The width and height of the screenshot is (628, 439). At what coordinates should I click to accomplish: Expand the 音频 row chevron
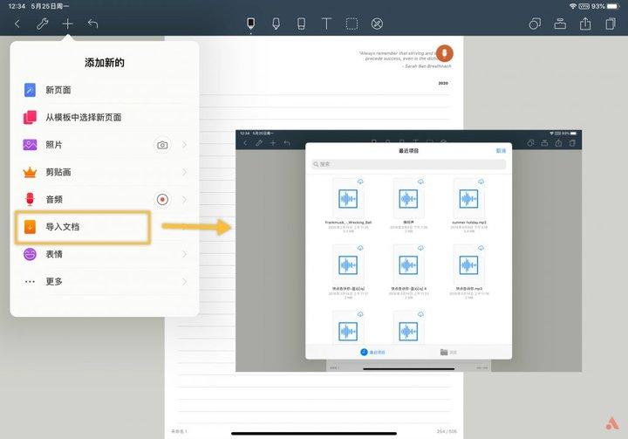pyautogui.click(x=184, y=199)
